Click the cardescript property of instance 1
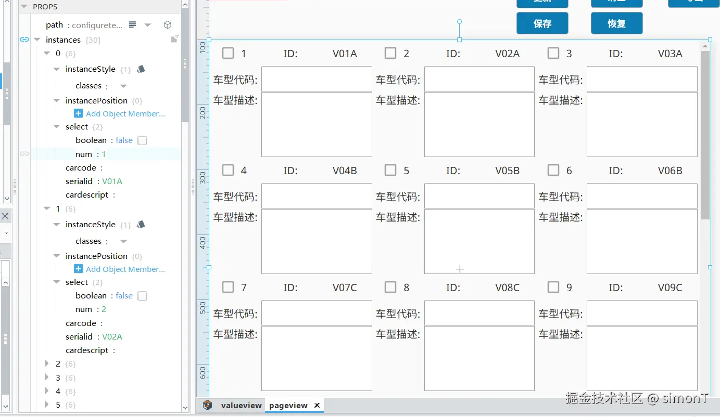 pyautogui.click(x=87, y=350)
